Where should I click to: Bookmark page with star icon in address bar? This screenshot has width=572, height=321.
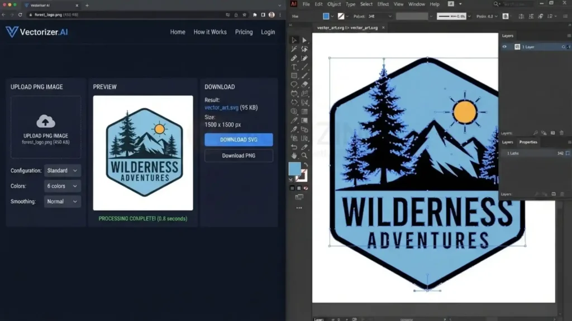click(x=245, y=15)
